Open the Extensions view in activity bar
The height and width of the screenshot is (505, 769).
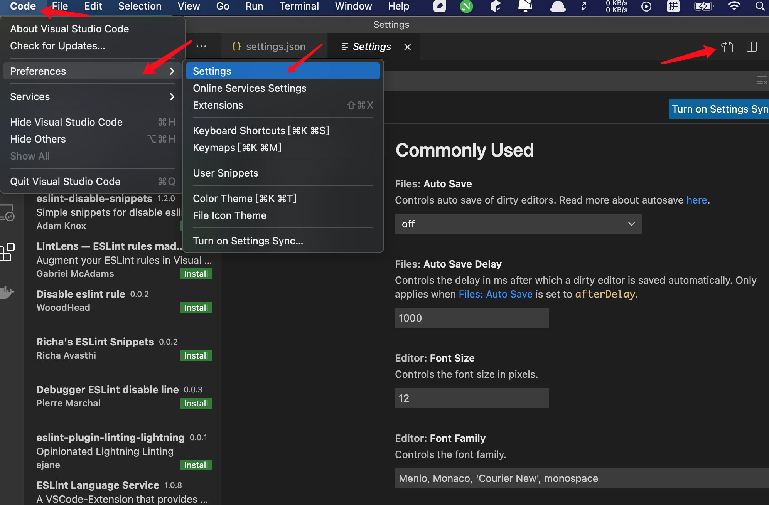point(7,252)
